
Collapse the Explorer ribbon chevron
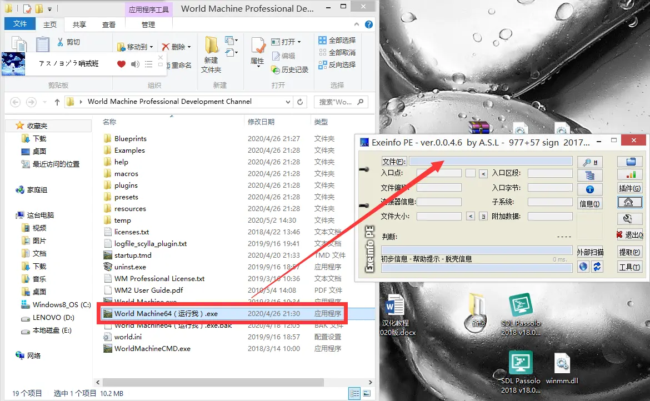(x=357, y=24)
